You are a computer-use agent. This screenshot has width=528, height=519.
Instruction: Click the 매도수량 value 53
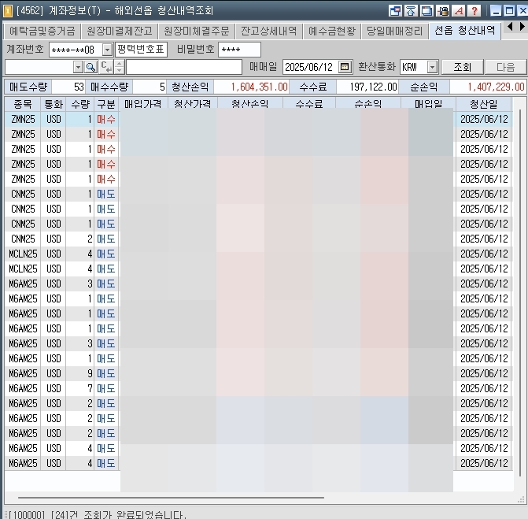click(x=68, y=87)
